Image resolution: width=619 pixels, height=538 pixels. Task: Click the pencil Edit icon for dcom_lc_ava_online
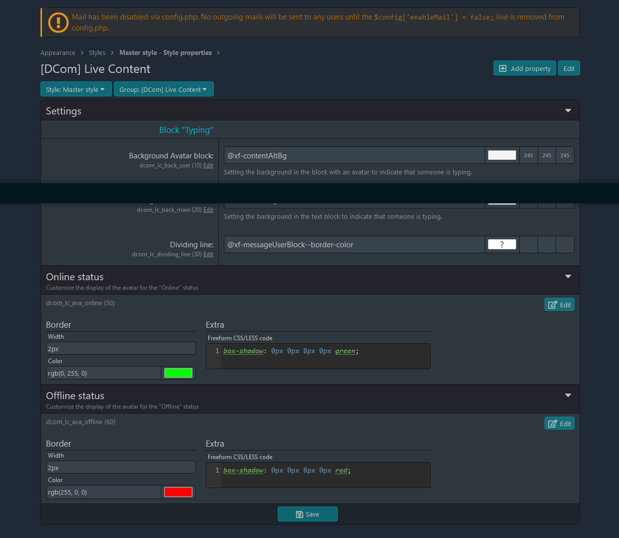coord(551,304)
